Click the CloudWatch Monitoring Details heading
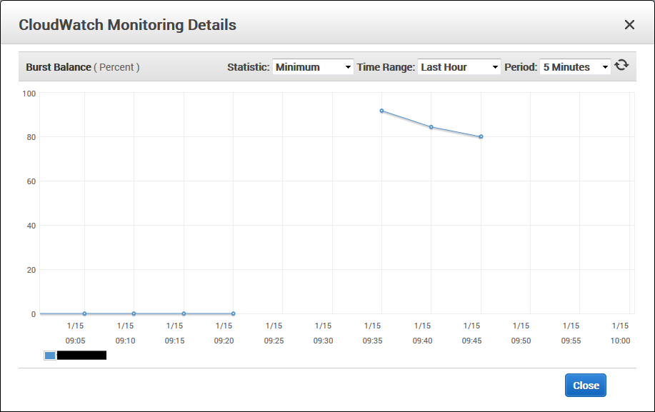This screenshot has width=655, height=412. (x=127, y=25)
